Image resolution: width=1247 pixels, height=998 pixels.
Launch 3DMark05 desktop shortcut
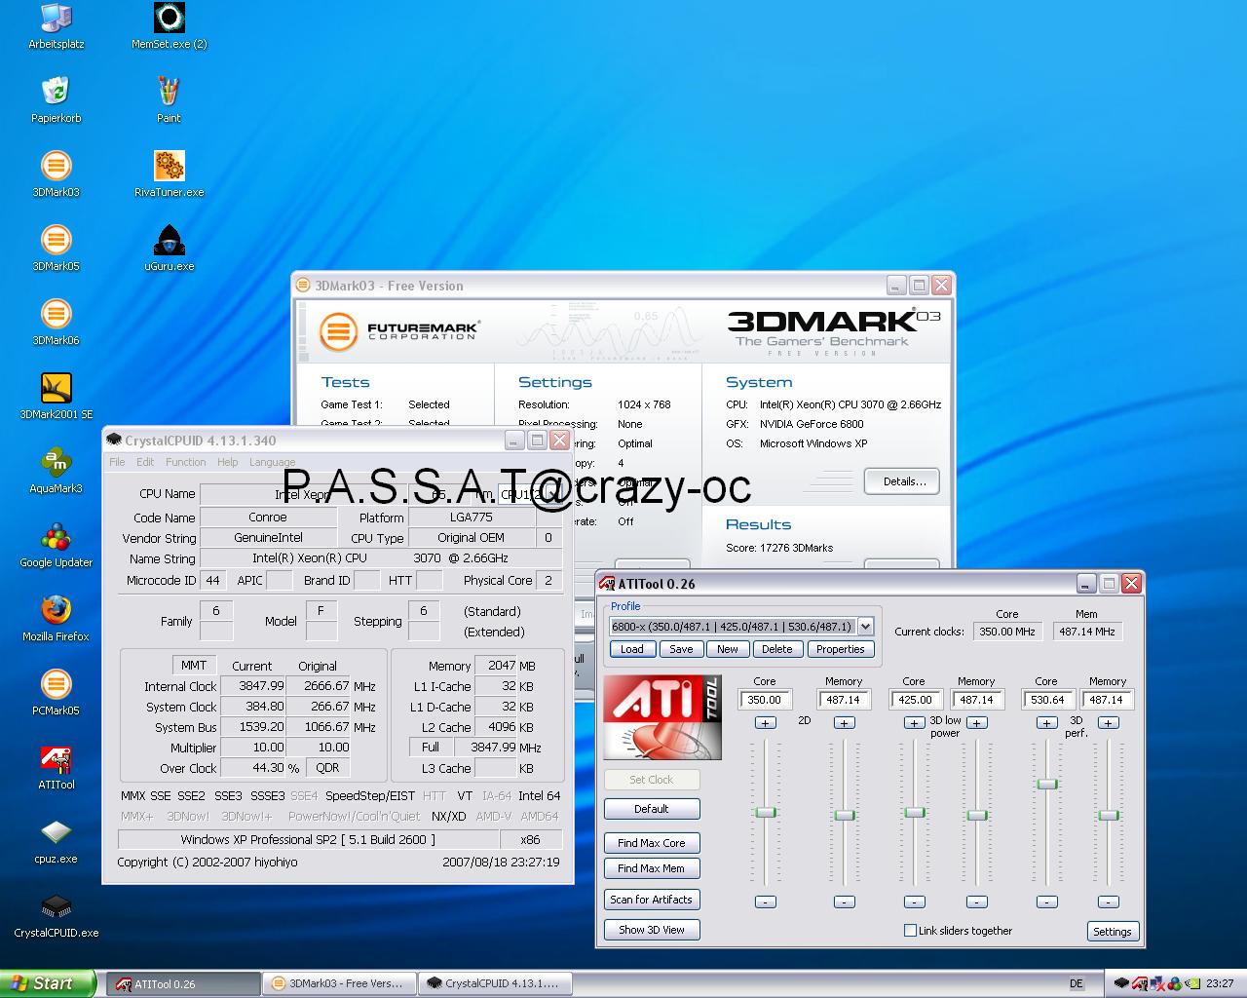[56, 249]
